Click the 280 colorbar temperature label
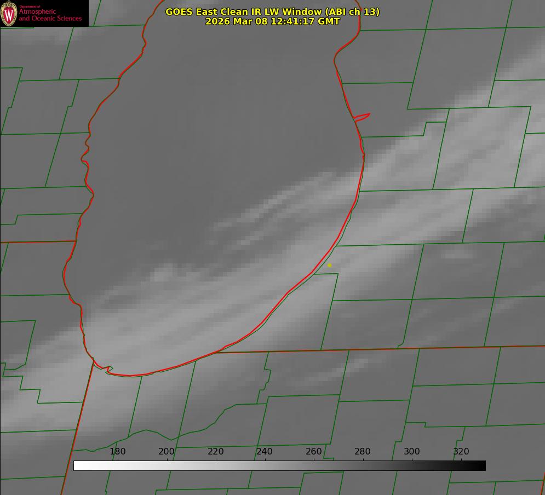The height and width of the screenshot is (495, 545). (363, 452)
